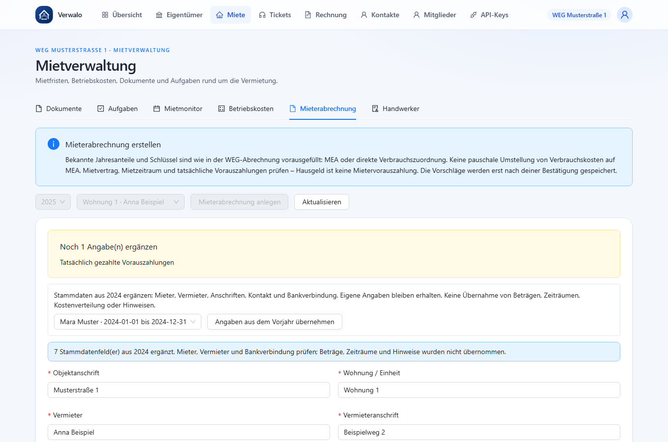The image size is (668, 442).
Task: Click the blue info icon in banner
Action: (54, 144)
